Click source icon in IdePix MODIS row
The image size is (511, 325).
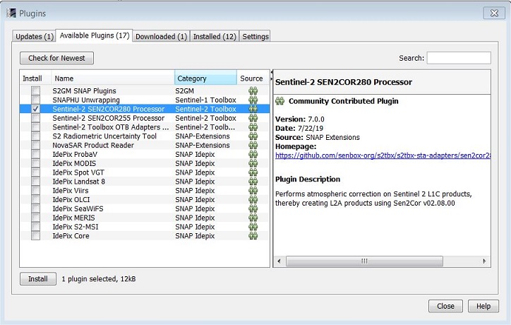(253, 164)
